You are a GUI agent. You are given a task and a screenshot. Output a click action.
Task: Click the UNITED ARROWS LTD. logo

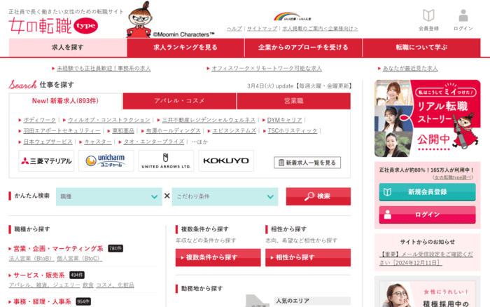tap(166, 161)
